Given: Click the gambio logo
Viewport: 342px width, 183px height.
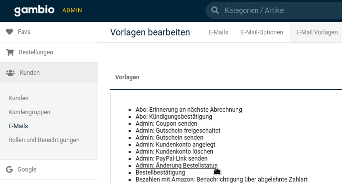Looking at the screenshot, I should [x=34, y=10].
